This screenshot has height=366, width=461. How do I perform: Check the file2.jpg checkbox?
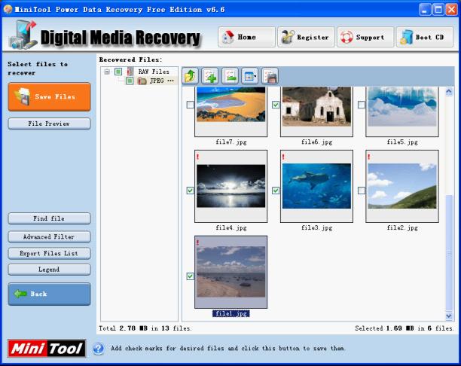pyautogui.click(x=362, y=191)
